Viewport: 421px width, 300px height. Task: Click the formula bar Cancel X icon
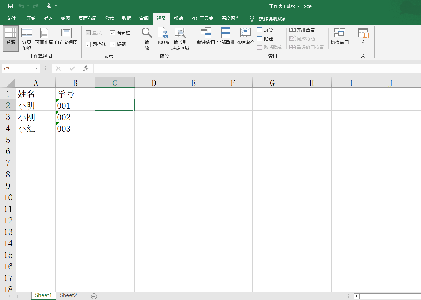58,68
